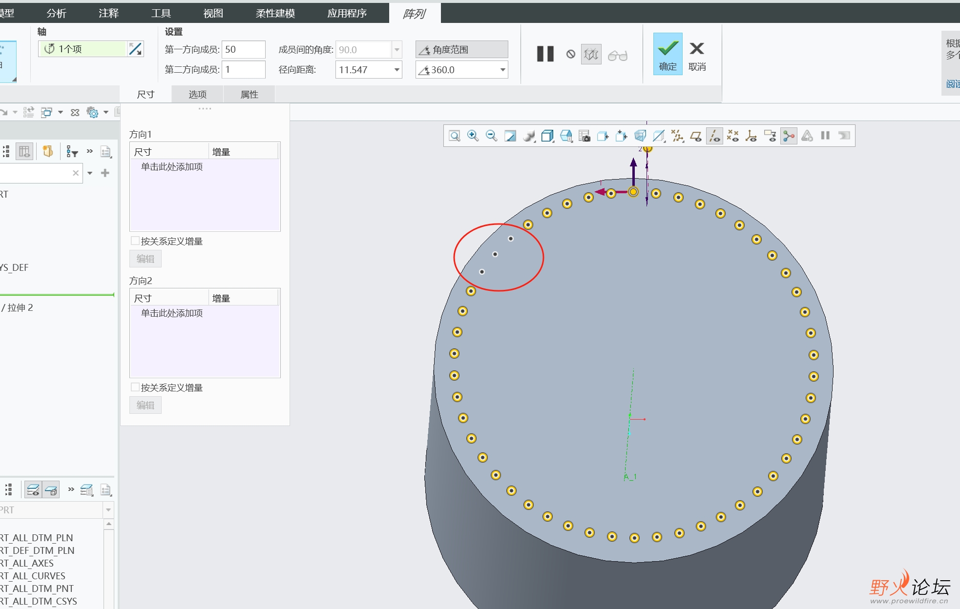This screenshot has height=609, width=960.
Task: Cancel pattern with 取消 X button
Action: [x=697, y=56]
